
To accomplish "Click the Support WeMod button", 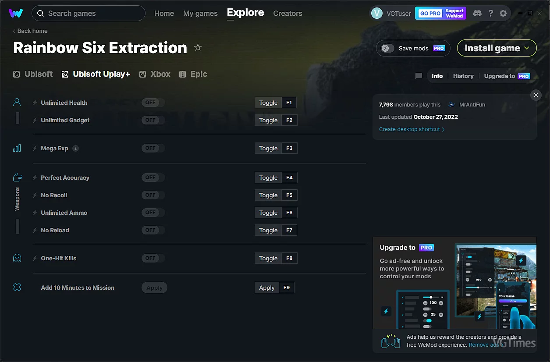I will (454, 13).
